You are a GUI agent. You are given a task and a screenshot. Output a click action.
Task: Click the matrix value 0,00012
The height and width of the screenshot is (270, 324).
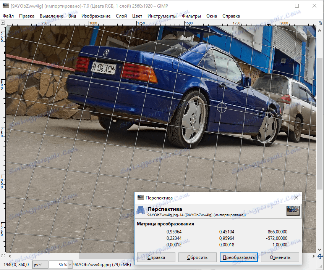pos(174,245)
